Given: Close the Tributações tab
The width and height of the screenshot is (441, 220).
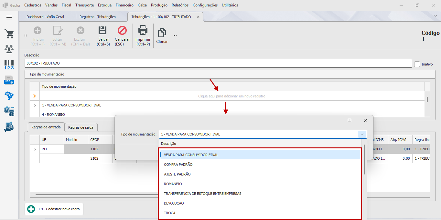Looking at the screenshot, I should click(198, 17).
